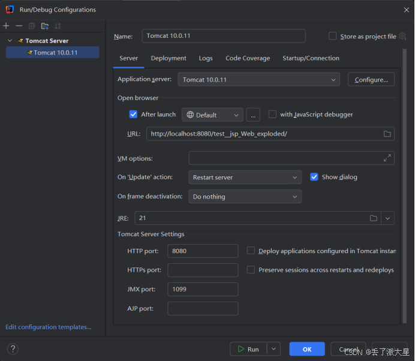Click into the URL field text

(219, 134)
